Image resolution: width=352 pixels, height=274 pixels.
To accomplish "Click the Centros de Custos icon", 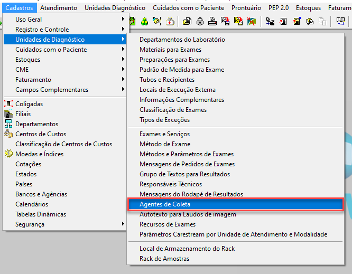I will (8, 134).
